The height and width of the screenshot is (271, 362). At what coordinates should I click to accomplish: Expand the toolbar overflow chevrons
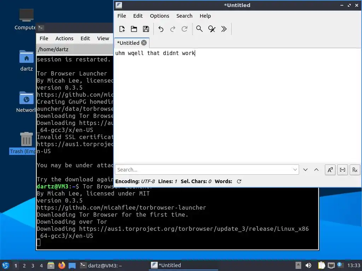point(224,29)
